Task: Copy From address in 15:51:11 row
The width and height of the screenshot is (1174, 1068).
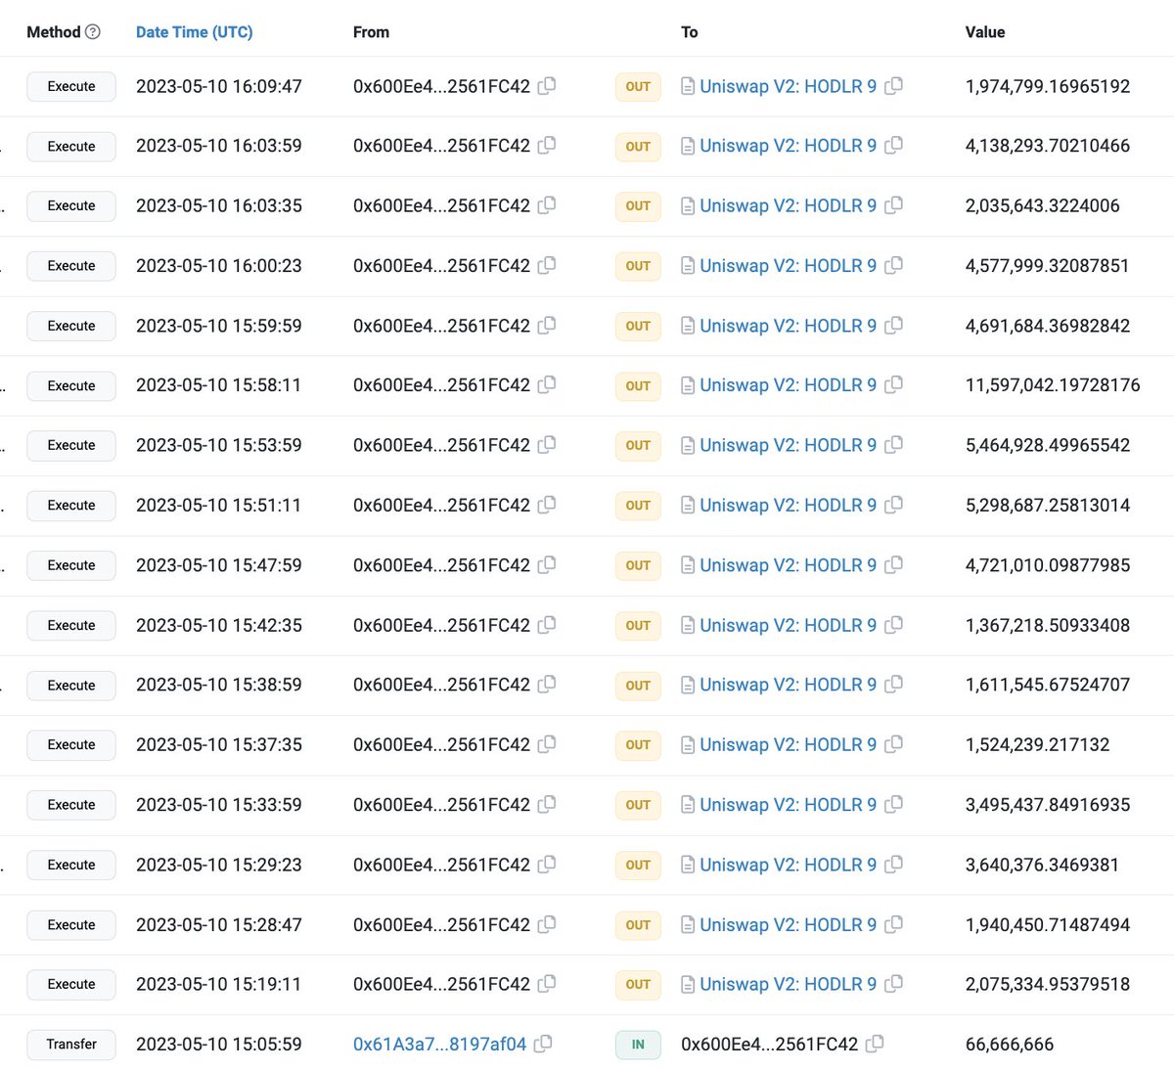Action: [x=547, y=505]
